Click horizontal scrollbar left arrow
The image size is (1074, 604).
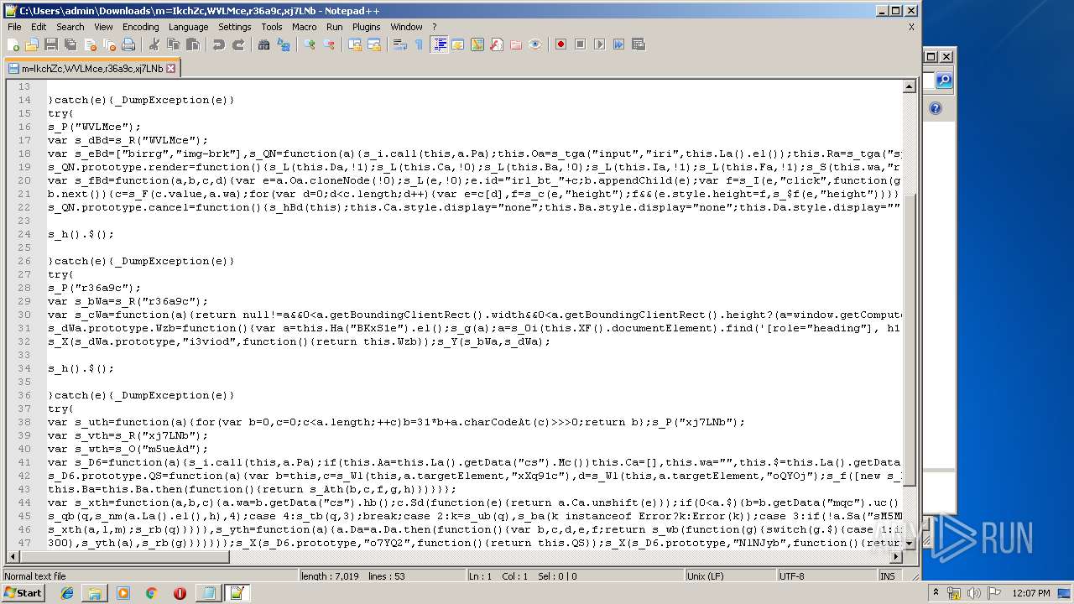click(x=13, y=558)
